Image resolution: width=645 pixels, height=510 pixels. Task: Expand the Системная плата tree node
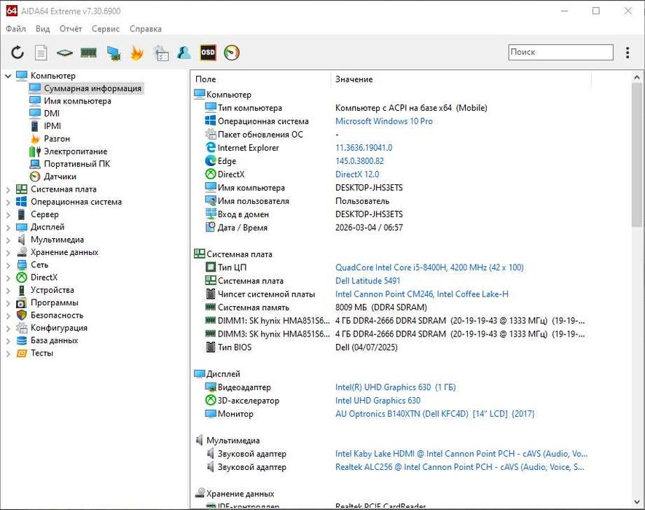8,189
